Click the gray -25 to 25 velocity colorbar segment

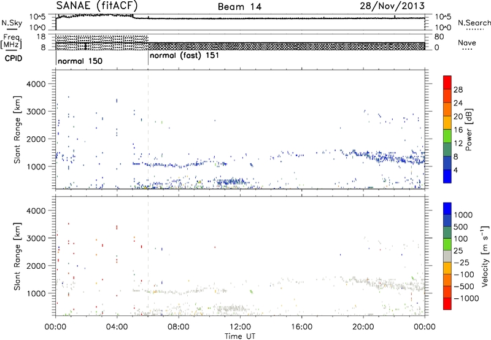[x=447, y=257]
